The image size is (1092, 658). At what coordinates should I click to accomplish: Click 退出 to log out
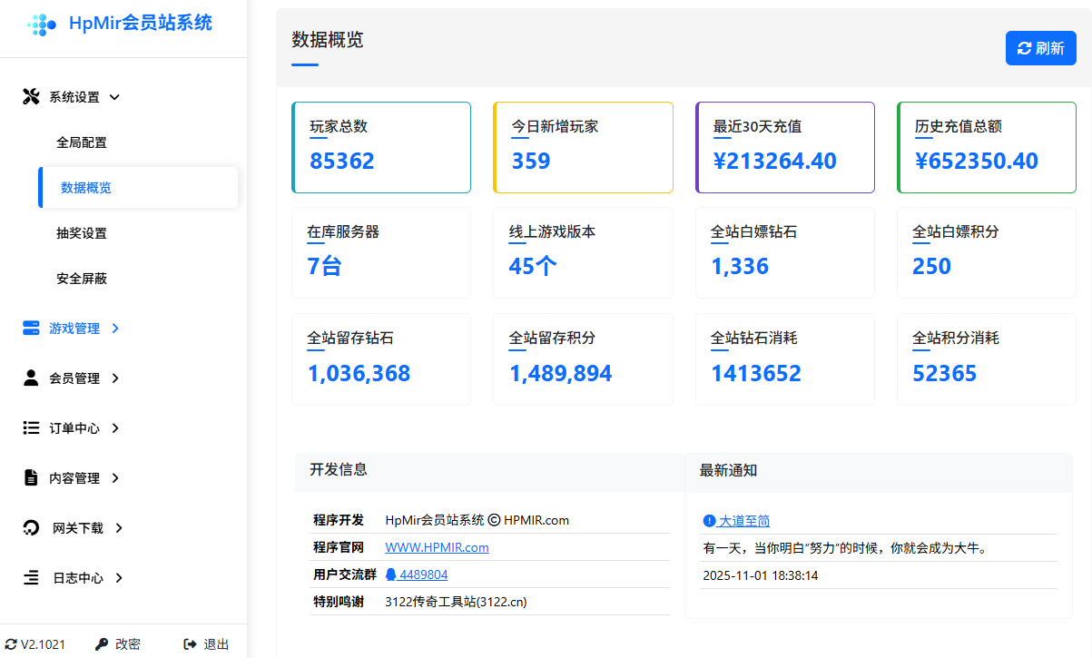click(207, 644)
